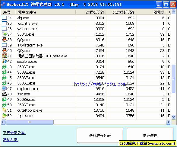Open the 意见反馈! link
This screenshot has height=147, width=177.
(x=11, y=140)
